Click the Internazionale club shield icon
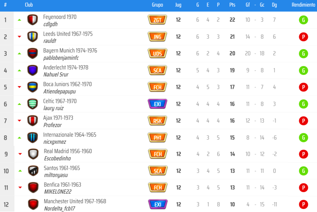 pos(33,138)
